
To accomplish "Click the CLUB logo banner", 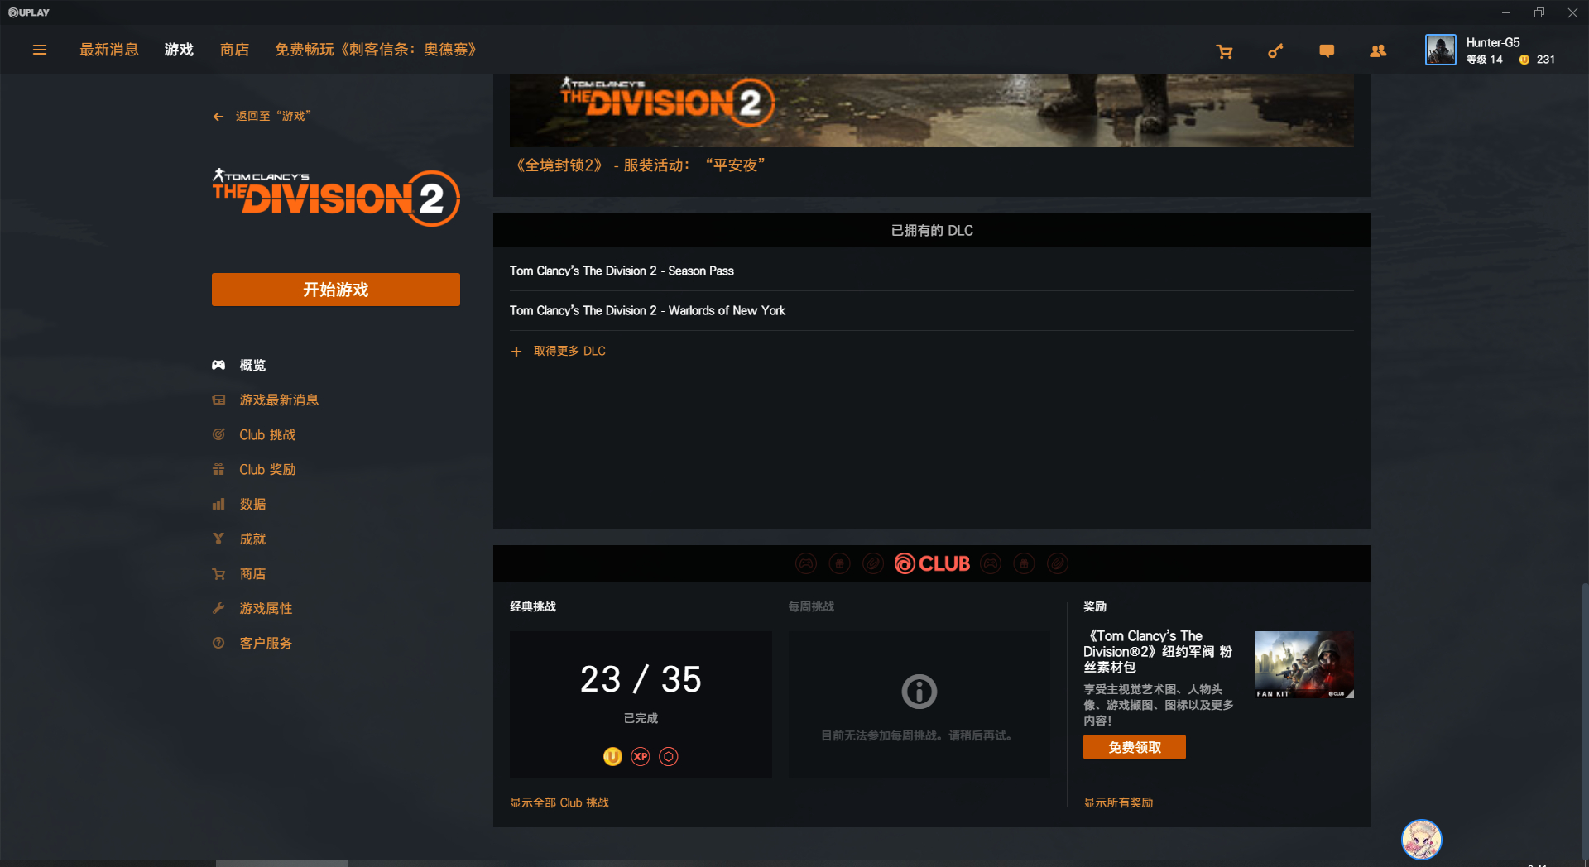I will pyautogui.click(x=932, y=563).
